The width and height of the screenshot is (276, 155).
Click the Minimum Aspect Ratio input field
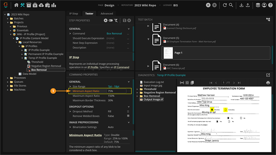tap(116, 91)
